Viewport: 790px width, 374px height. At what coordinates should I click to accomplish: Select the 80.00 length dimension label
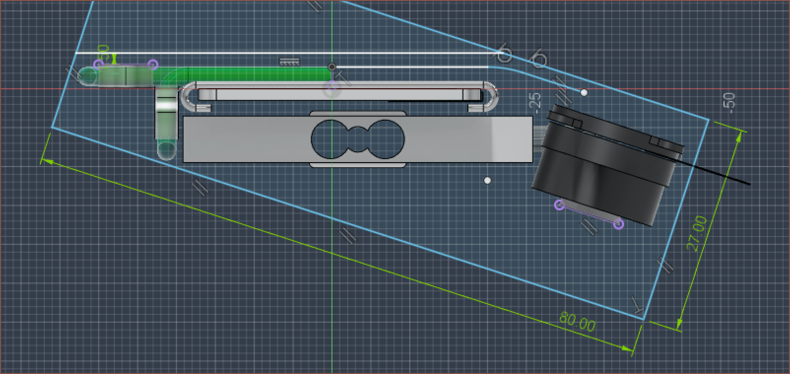(577, 323)
